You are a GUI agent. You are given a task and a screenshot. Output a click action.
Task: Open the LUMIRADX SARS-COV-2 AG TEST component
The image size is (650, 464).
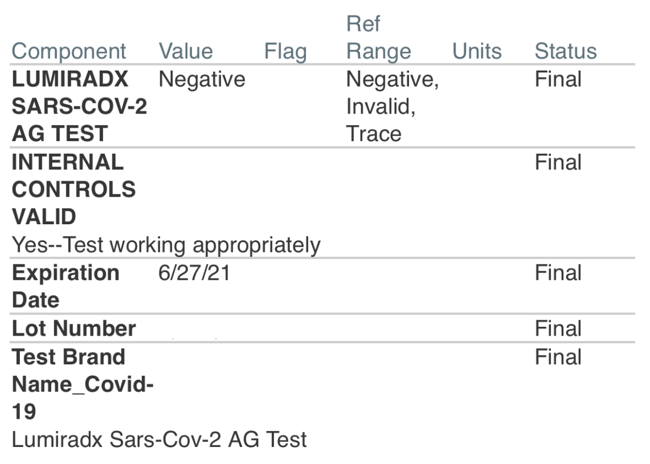[x=79, y=106]
